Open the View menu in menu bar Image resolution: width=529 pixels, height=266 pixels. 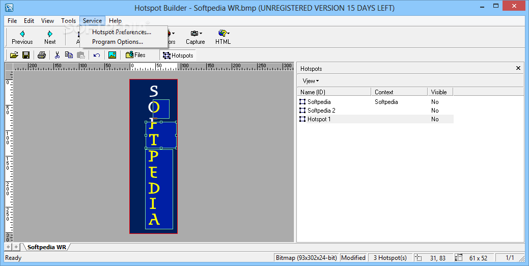[x=47, y=20]
